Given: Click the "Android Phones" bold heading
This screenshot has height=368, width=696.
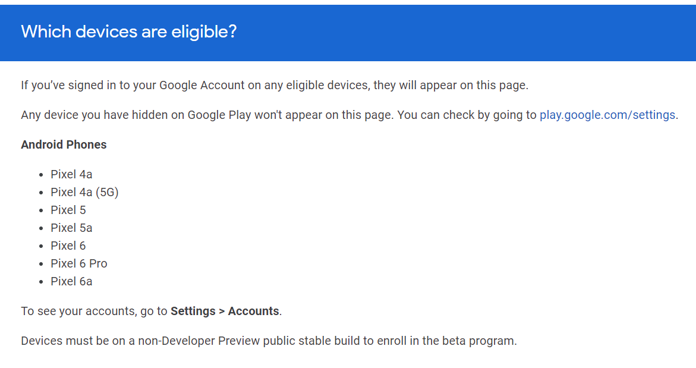Looking at the screenshot, I should (x=64, y=144).
